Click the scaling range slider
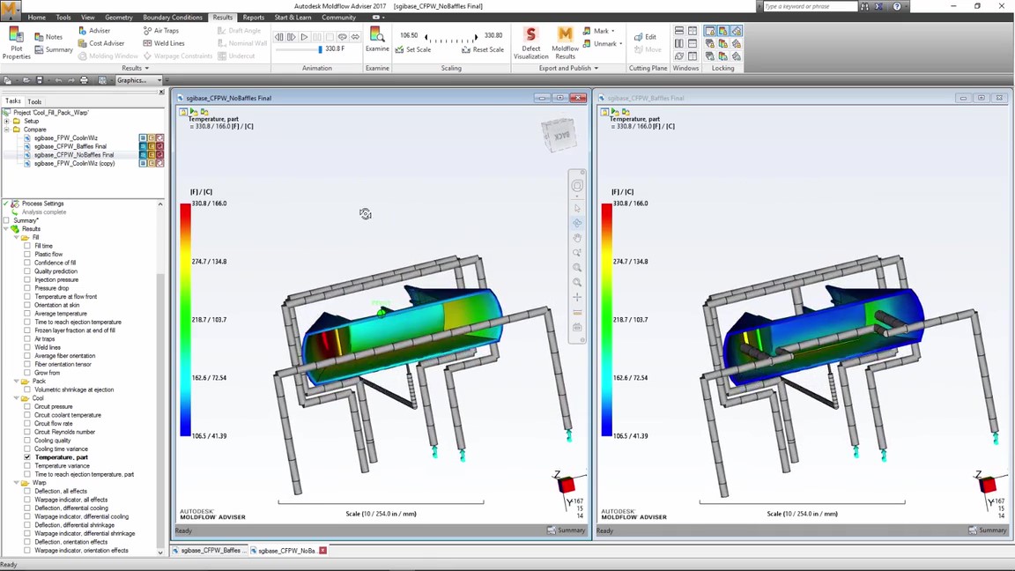The width and height of the screenshot is (1015, 571). (451, 38)
